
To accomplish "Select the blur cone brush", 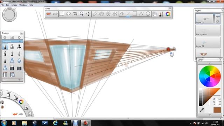I will [x=12, y=61].
